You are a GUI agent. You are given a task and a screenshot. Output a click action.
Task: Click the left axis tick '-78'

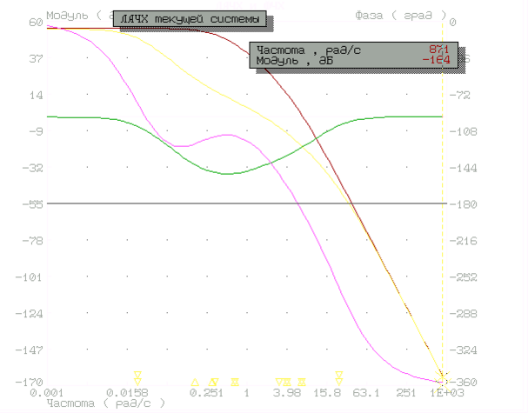tap(33, 241)
